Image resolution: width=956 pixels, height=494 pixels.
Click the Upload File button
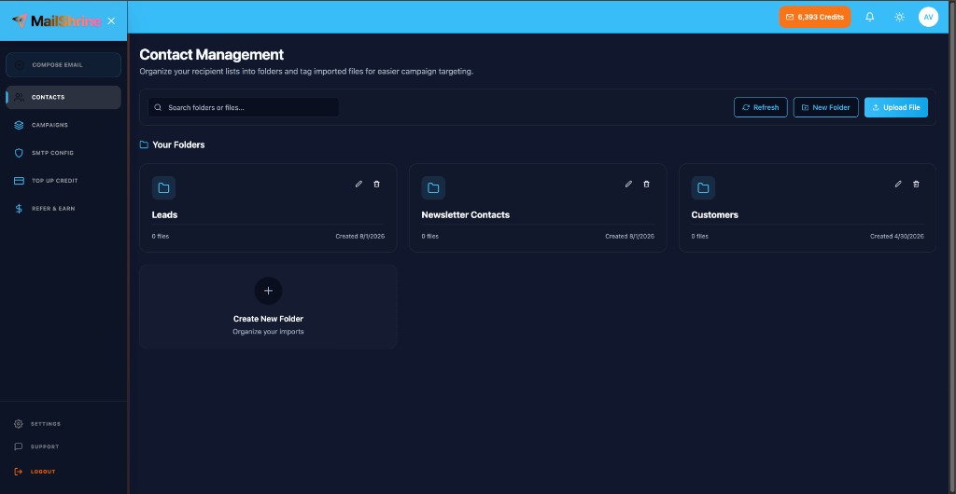[x=896, y=108]
